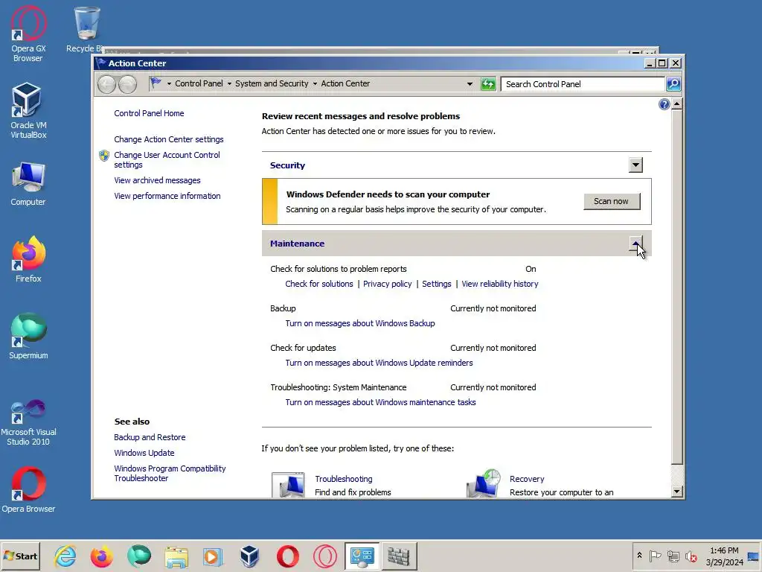Open Windows Media Player from taskbar
This screenshot has height=572, width=762.
[x=212, y=556]
